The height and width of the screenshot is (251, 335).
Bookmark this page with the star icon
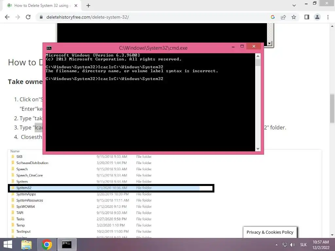(x=294, y=17)
